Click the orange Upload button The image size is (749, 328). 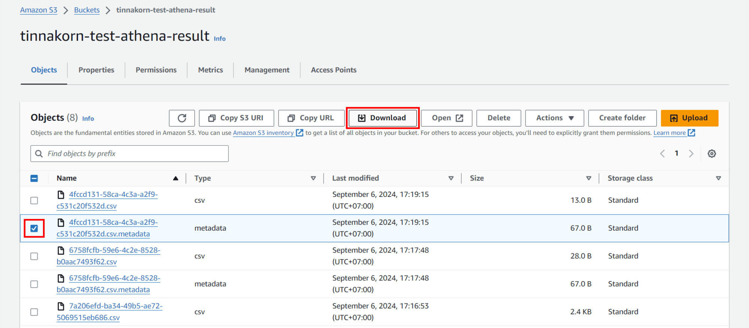689,118
